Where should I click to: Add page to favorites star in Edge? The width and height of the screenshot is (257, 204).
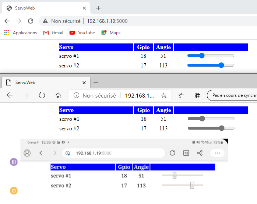(163, 95)
